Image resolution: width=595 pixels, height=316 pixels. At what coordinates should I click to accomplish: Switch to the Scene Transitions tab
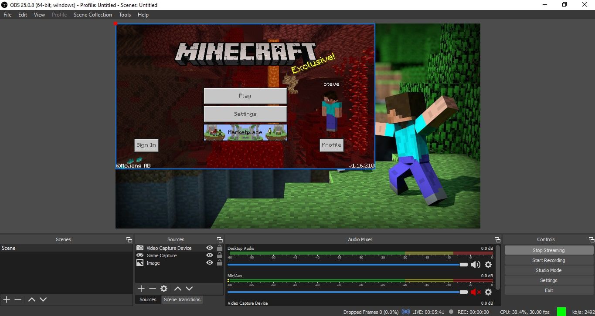182,299
